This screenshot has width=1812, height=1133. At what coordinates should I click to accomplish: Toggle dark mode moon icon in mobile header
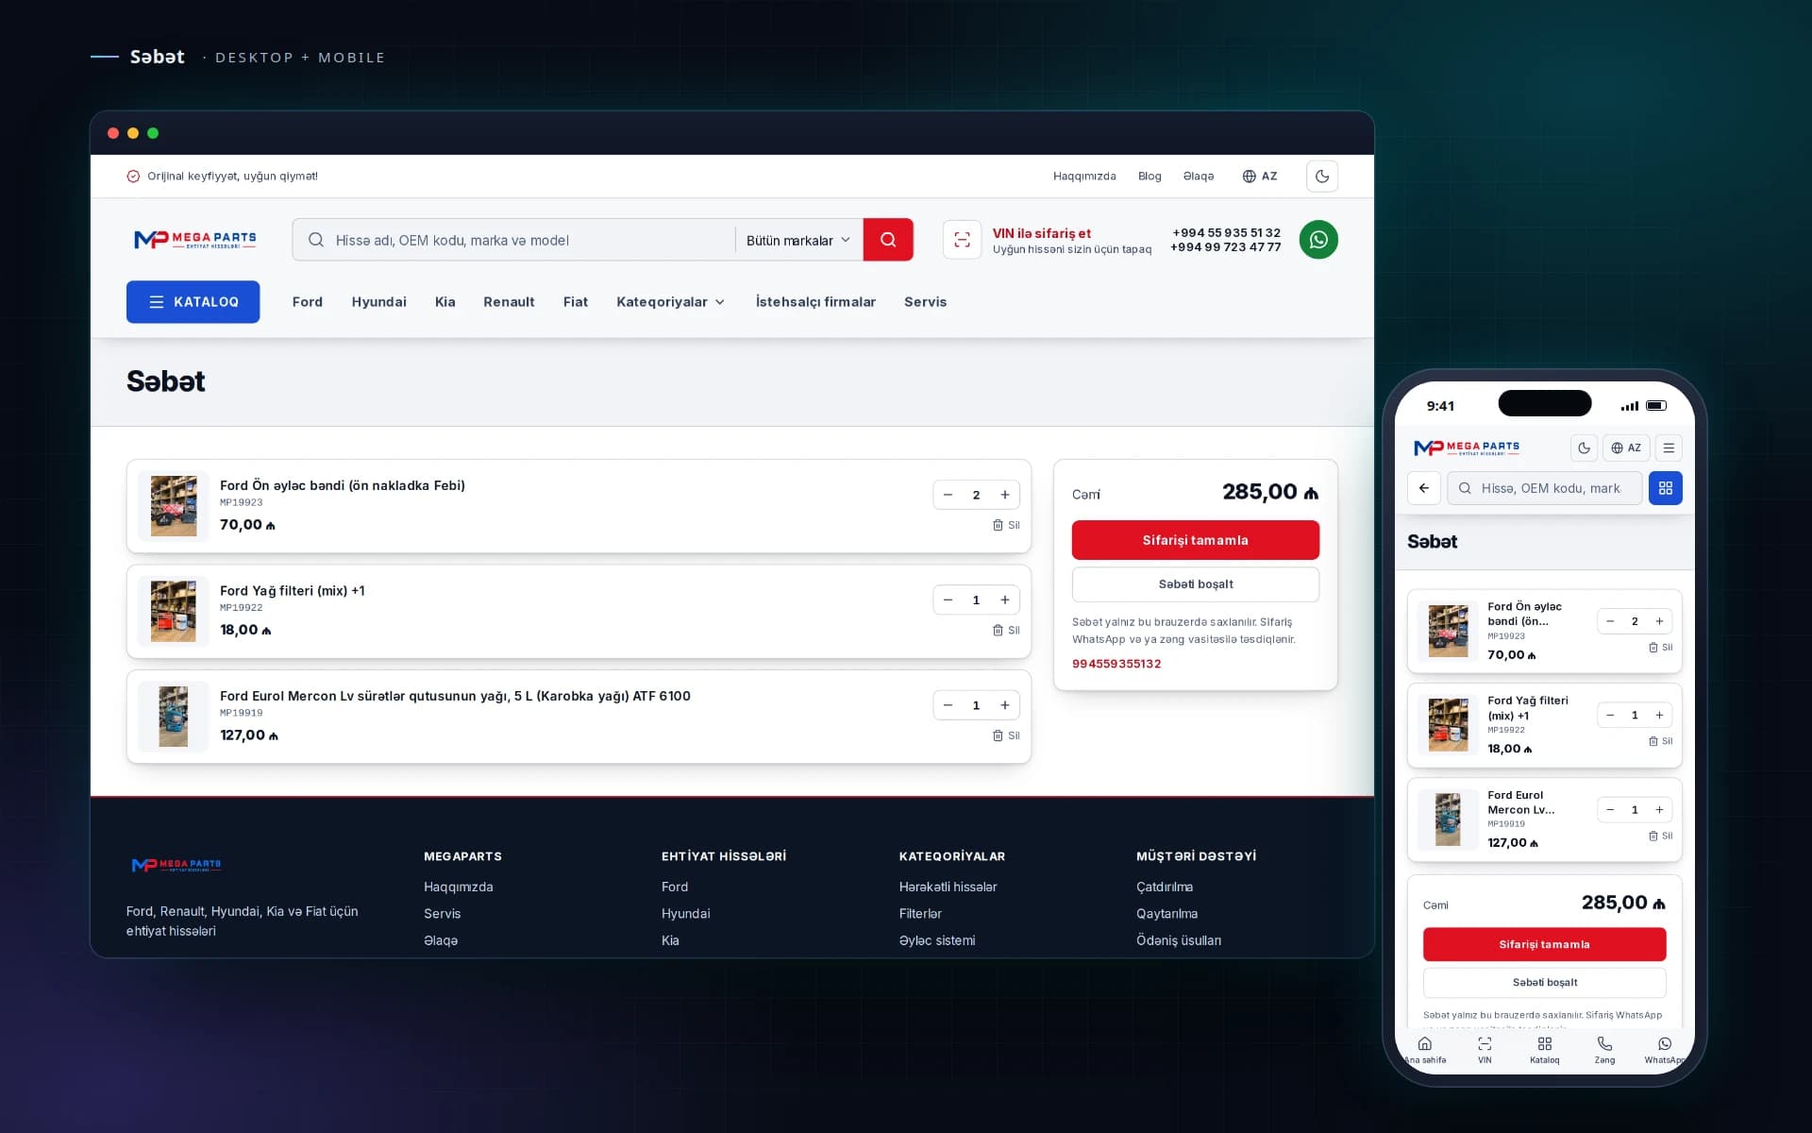1584,448
